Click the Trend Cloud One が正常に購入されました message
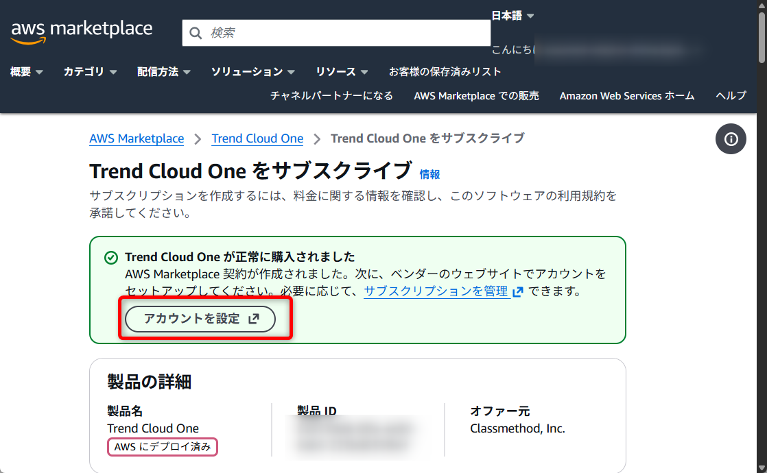 [239, 257]
